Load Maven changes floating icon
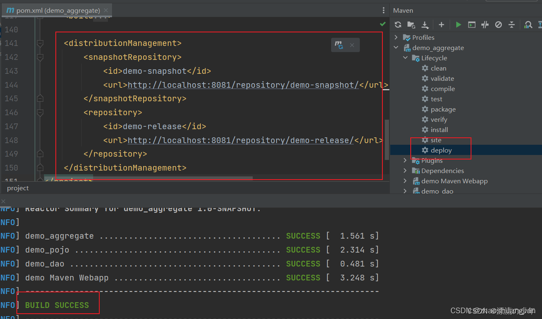Image resolution: width=542 pixels, height=319 pixels. (x=339, y=45)
